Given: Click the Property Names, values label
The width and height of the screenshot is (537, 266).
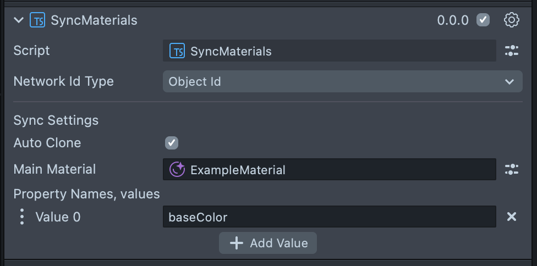Looking at the screenshot, I should pos(86,194).
